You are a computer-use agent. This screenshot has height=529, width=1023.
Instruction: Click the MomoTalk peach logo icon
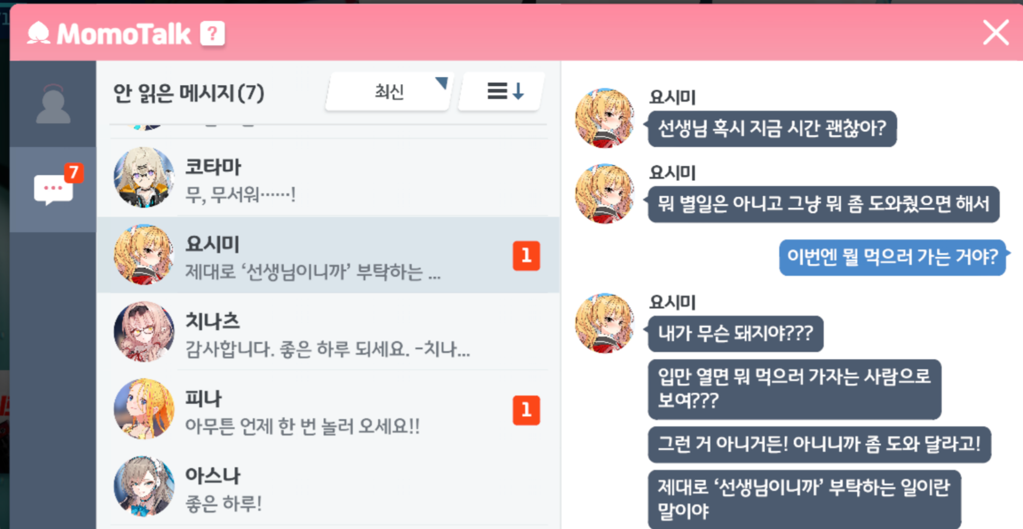click(x=39, y=33)
